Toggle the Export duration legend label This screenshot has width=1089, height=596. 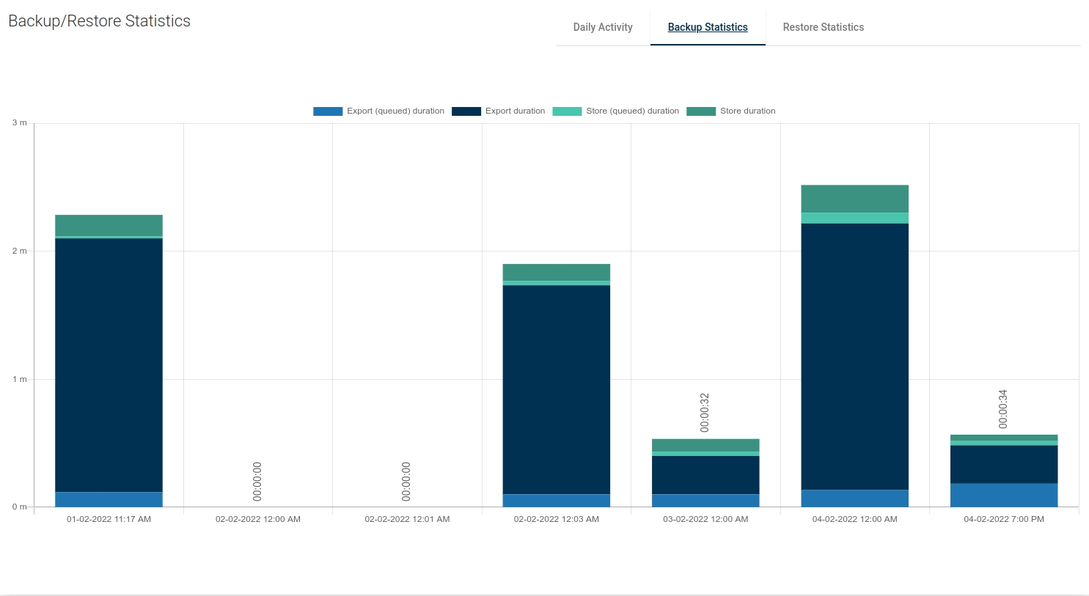(515, 111)
